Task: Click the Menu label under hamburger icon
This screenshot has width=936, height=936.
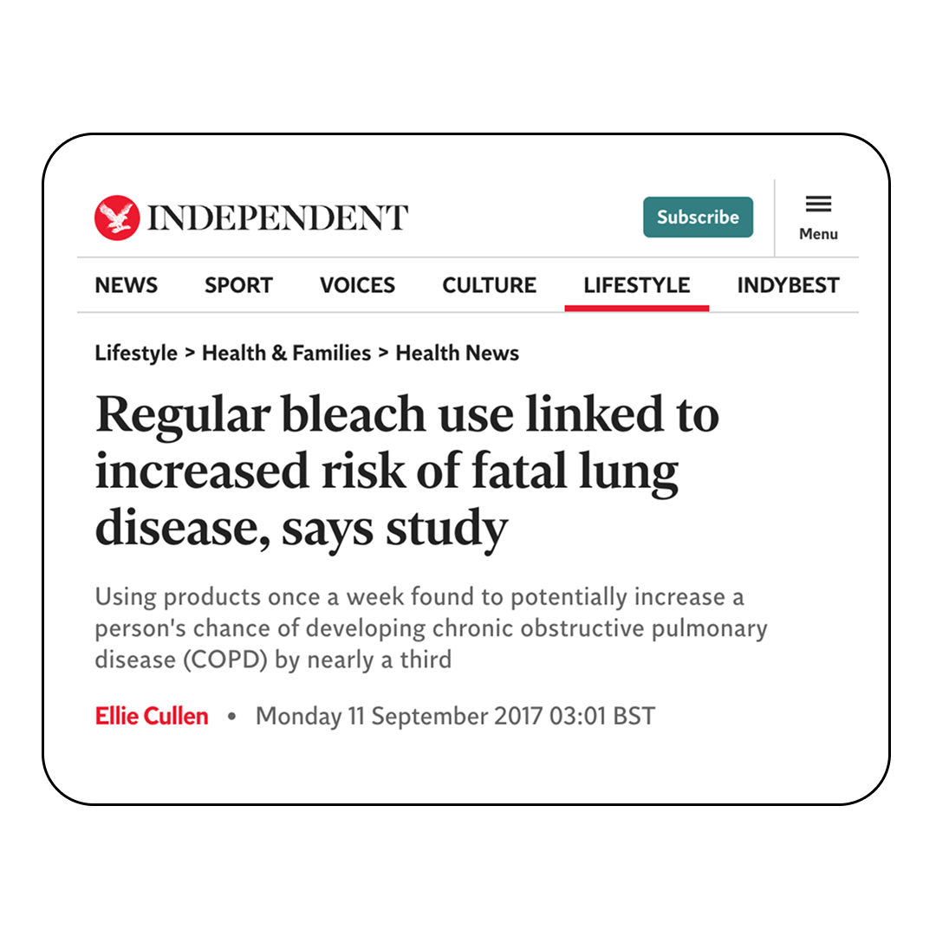Action: (818, 234)
